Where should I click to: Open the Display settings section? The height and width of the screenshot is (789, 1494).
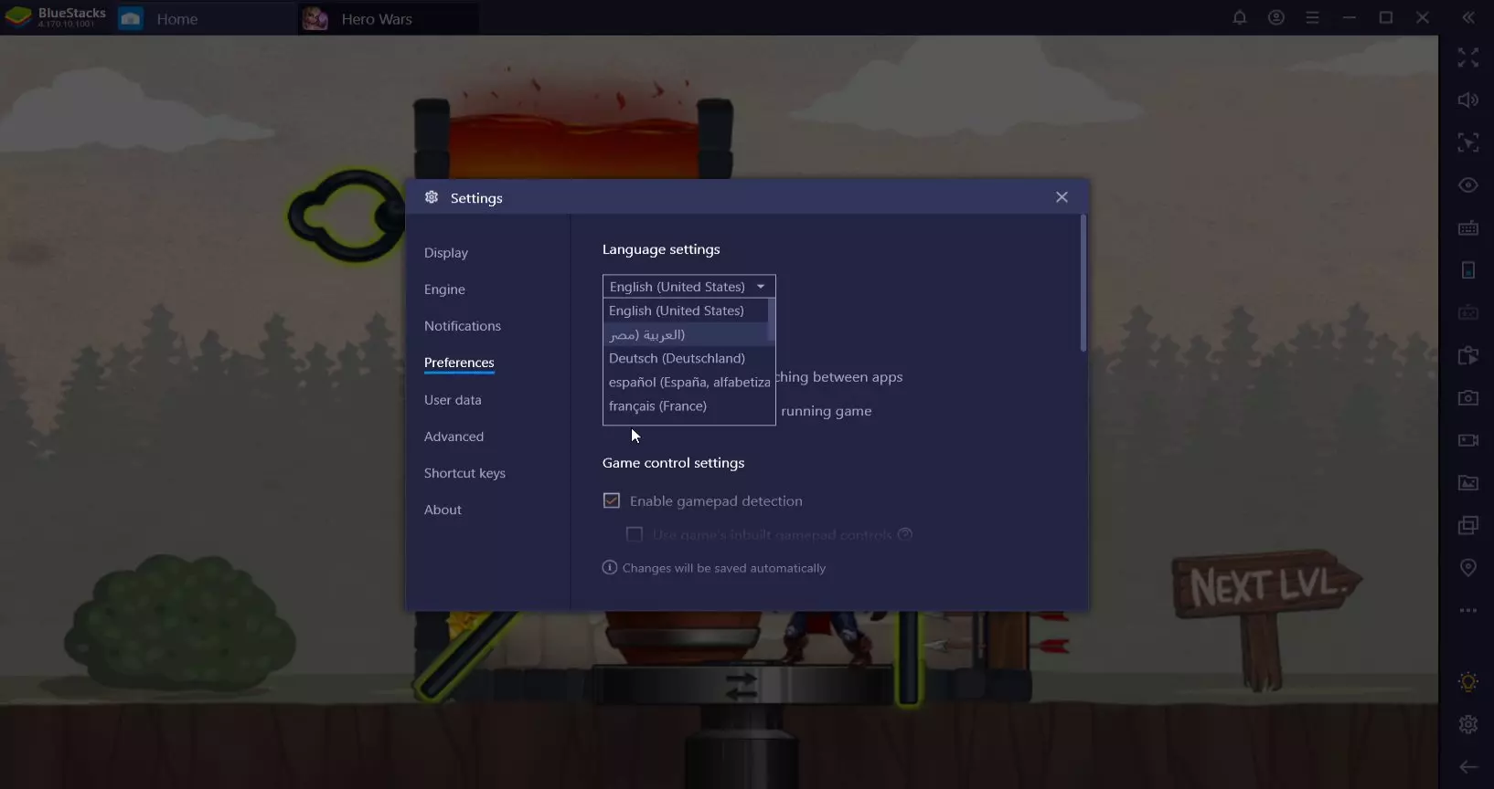pyautogui.click(x=446, y=253)
